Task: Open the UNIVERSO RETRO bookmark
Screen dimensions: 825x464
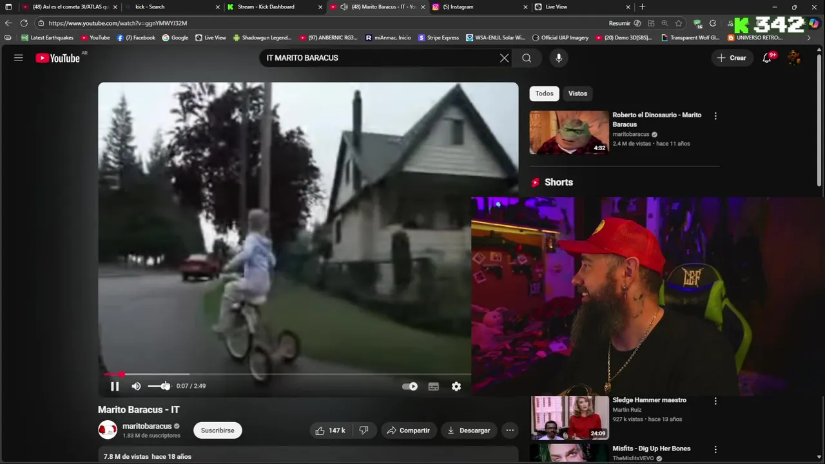Action: click(x=755, y=38)
